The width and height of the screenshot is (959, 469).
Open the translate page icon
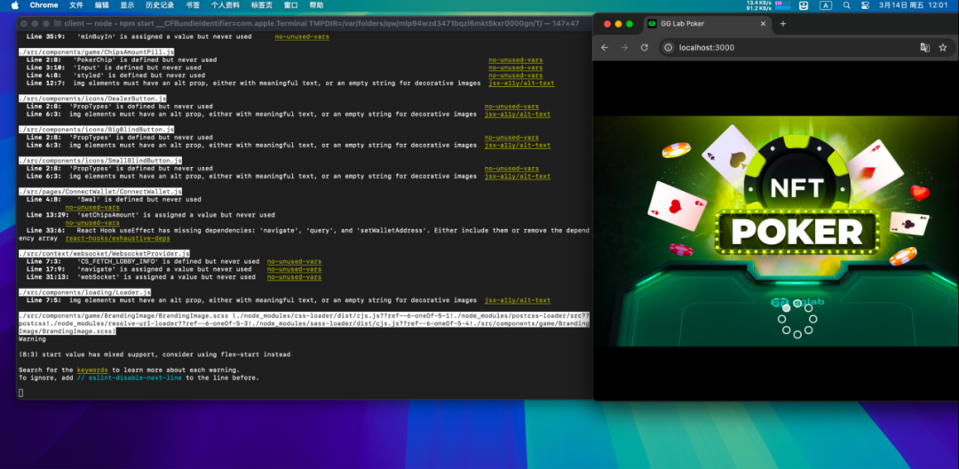[x=924, y=48]
